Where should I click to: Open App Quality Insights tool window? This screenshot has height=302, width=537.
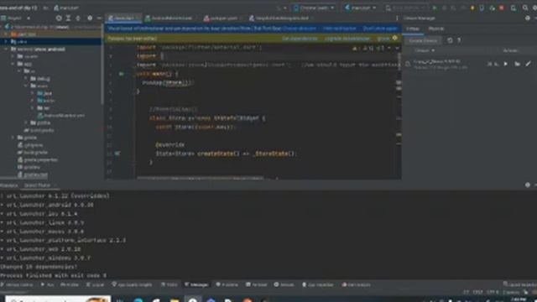133,285
